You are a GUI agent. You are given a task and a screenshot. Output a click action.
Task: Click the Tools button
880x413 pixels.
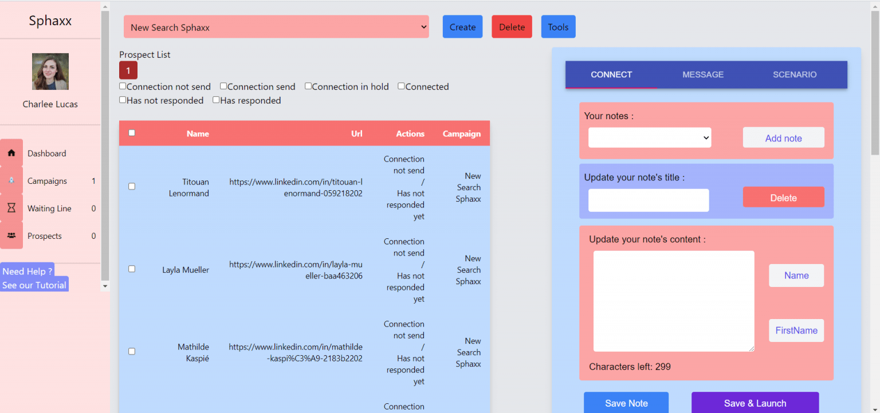(559, 27)
